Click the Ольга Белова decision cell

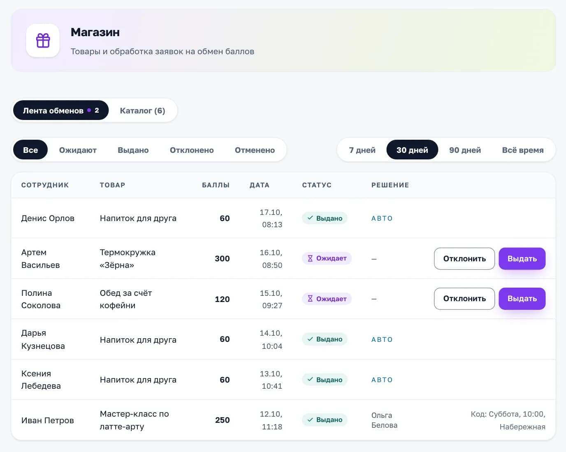384,420
